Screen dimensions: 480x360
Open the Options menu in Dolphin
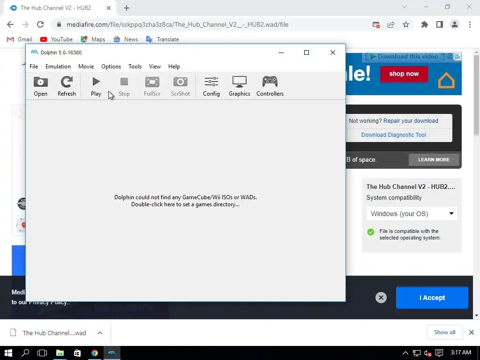pyautogui.click(x=111, y=67)
